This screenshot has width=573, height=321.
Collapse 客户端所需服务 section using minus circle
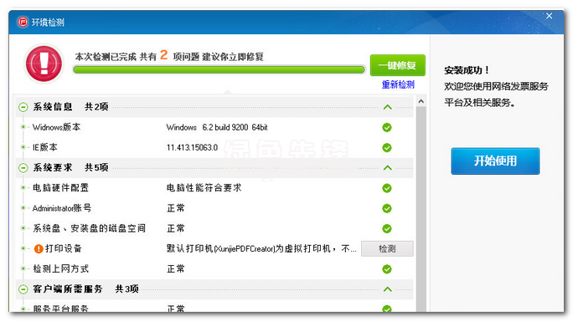pyautogui.click(x=23, y=289)
